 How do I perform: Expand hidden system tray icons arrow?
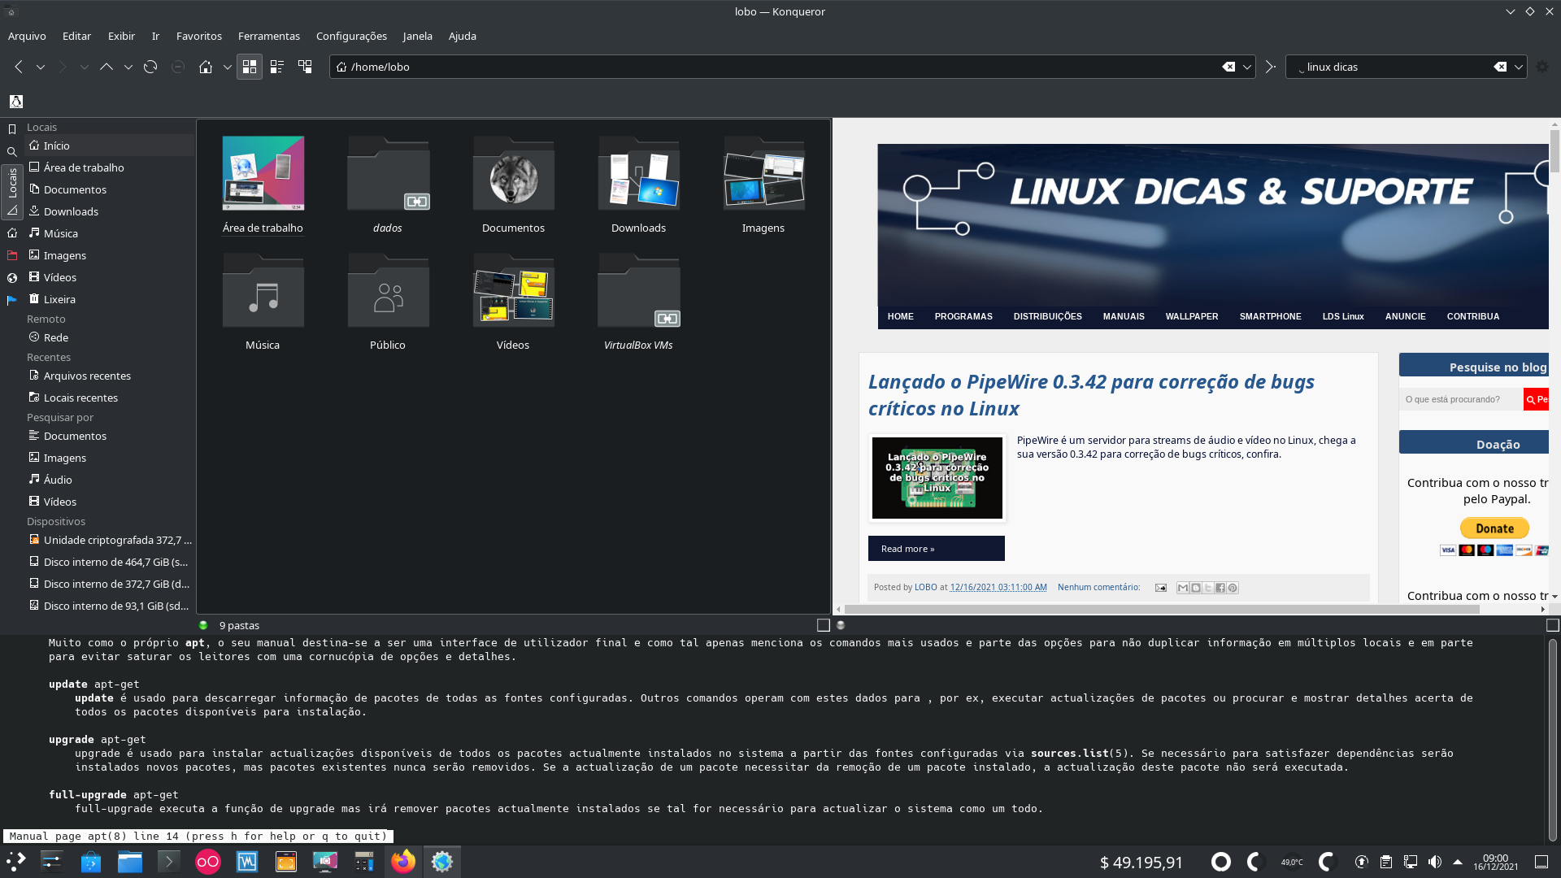1458,862
